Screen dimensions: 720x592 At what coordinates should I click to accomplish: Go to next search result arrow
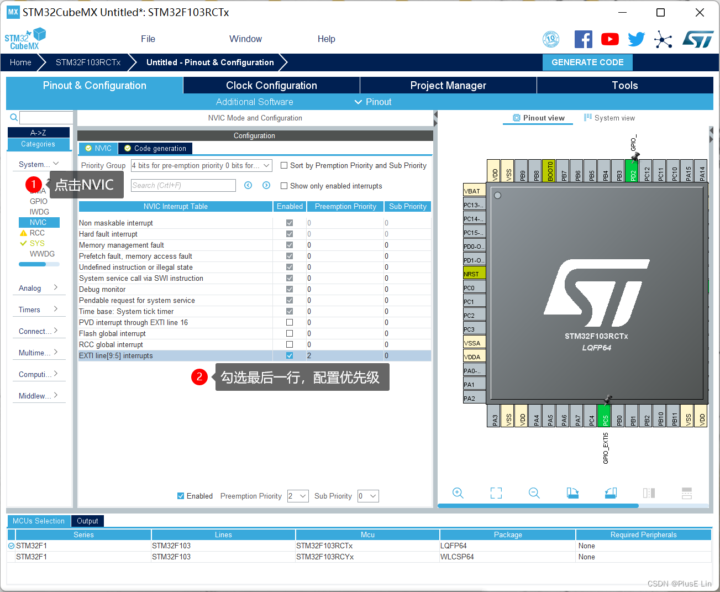coord(266,185)
